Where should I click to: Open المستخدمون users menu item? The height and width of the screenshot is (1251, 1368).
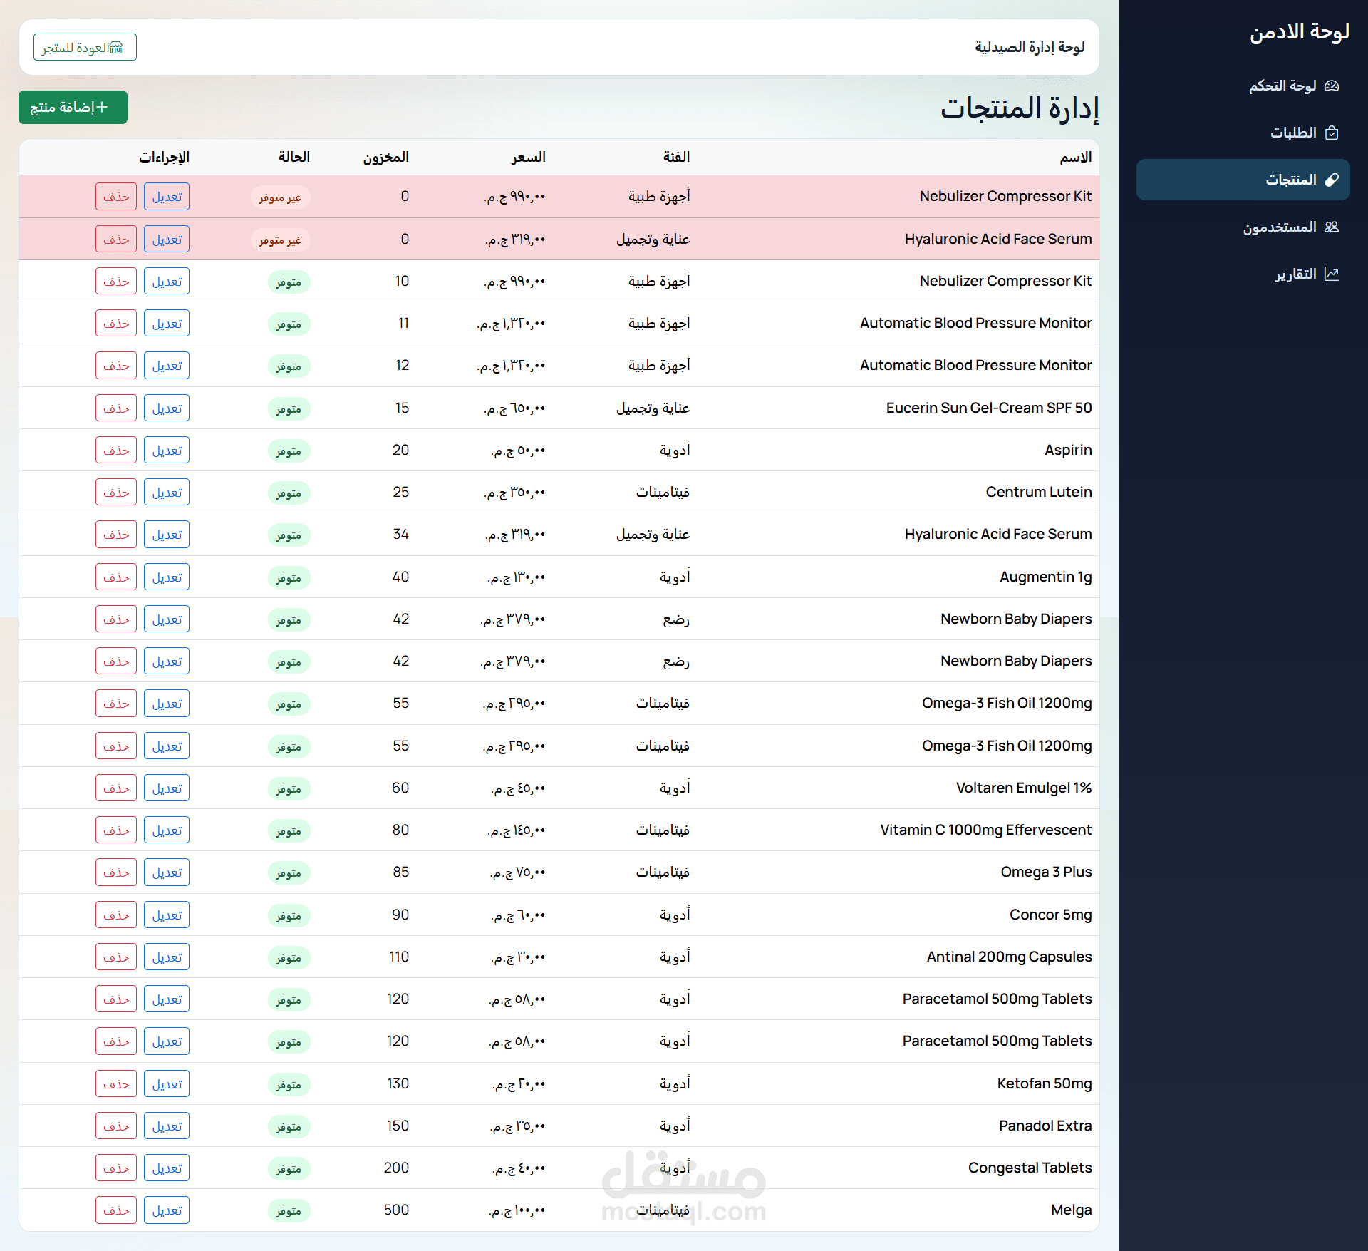(x=1280, y=227)
